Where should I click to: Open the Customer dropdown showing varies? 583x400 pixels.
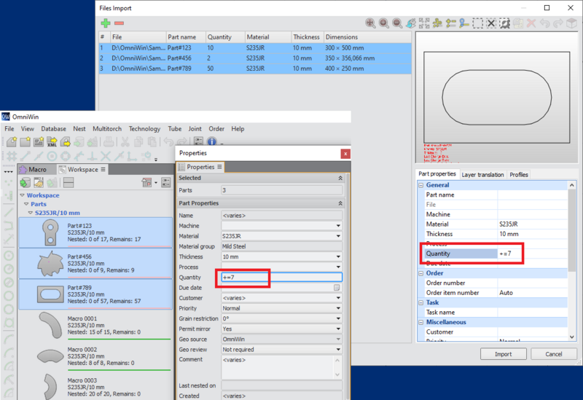tap(338, 298)
